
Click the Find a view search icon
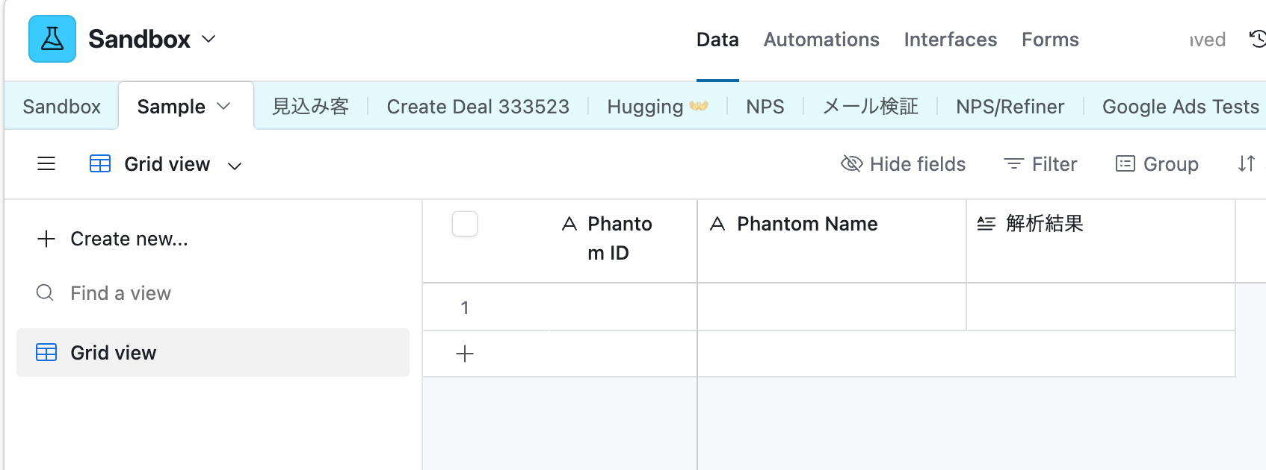coord(45,293)
